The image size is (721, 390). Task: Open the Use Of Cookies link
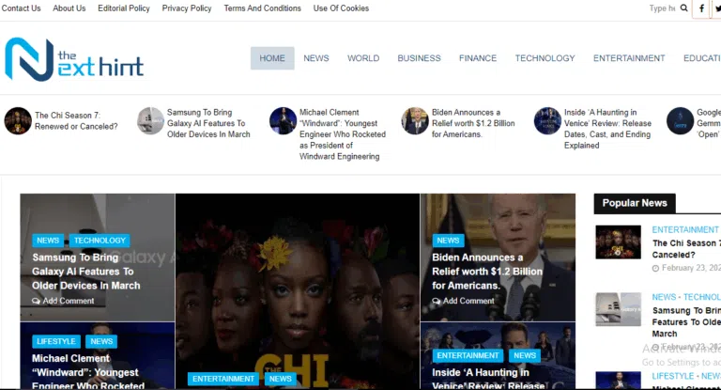[341, 8]
